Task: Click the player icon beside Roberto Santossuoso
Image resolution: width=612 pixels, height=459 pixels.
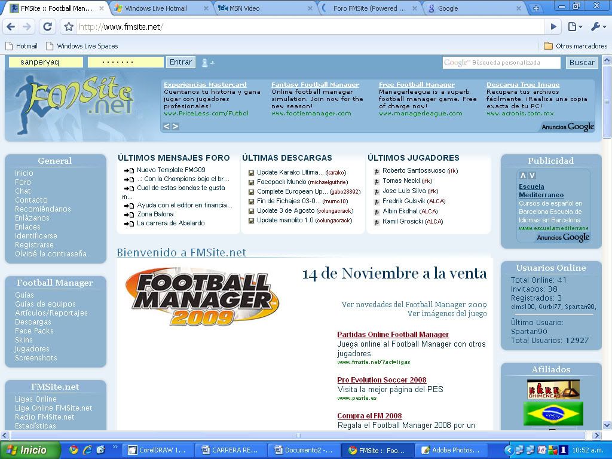Action: pyautogui.click(x=377, y=172)
